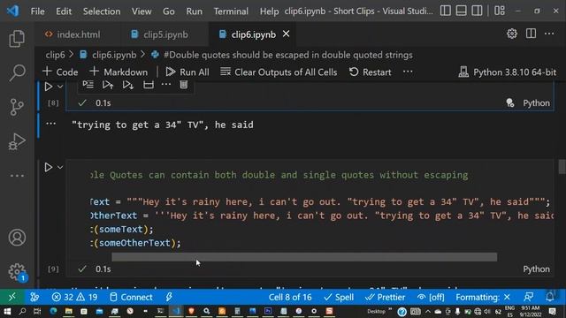
Task: Toggle the primary side bar layout icon
Action: coord(445,11)
